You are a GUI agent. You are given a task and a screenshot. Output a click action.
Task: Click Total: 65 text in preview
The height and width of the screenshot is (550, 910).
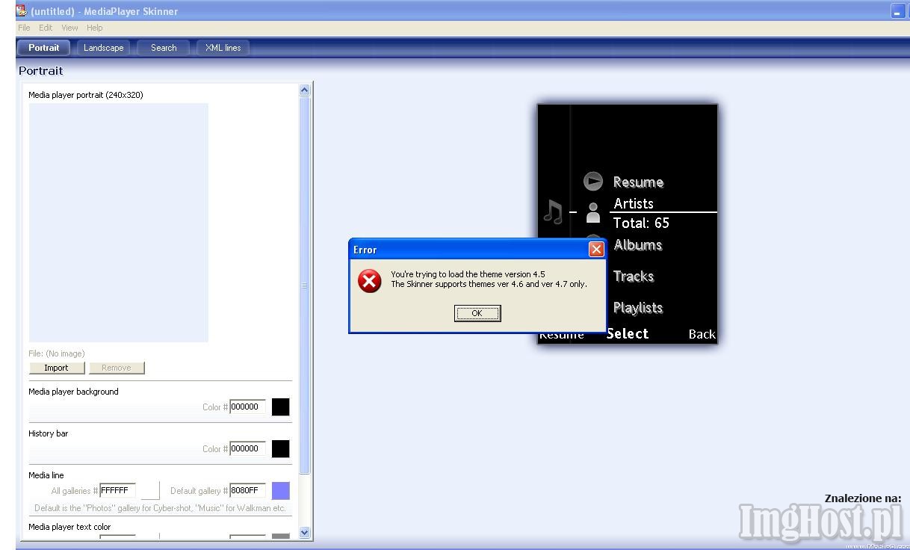click(641, 223)
